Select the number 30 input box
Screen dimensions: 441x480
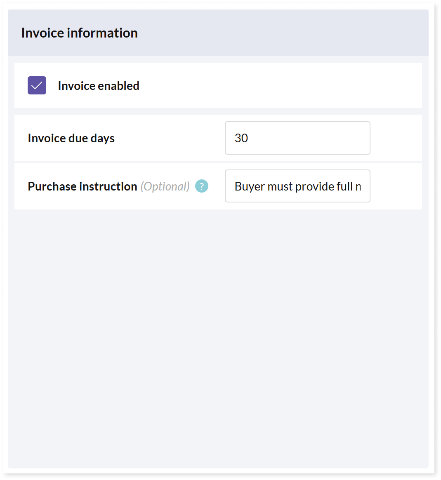pyautogui.click(x=297, y=138)
